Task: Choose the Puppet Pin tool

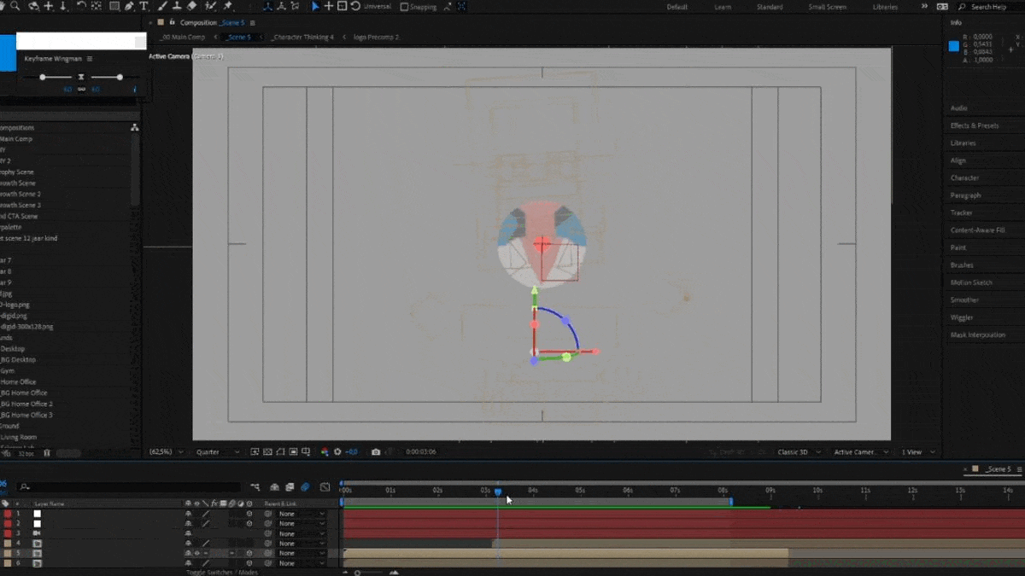Action: point(228,6)
